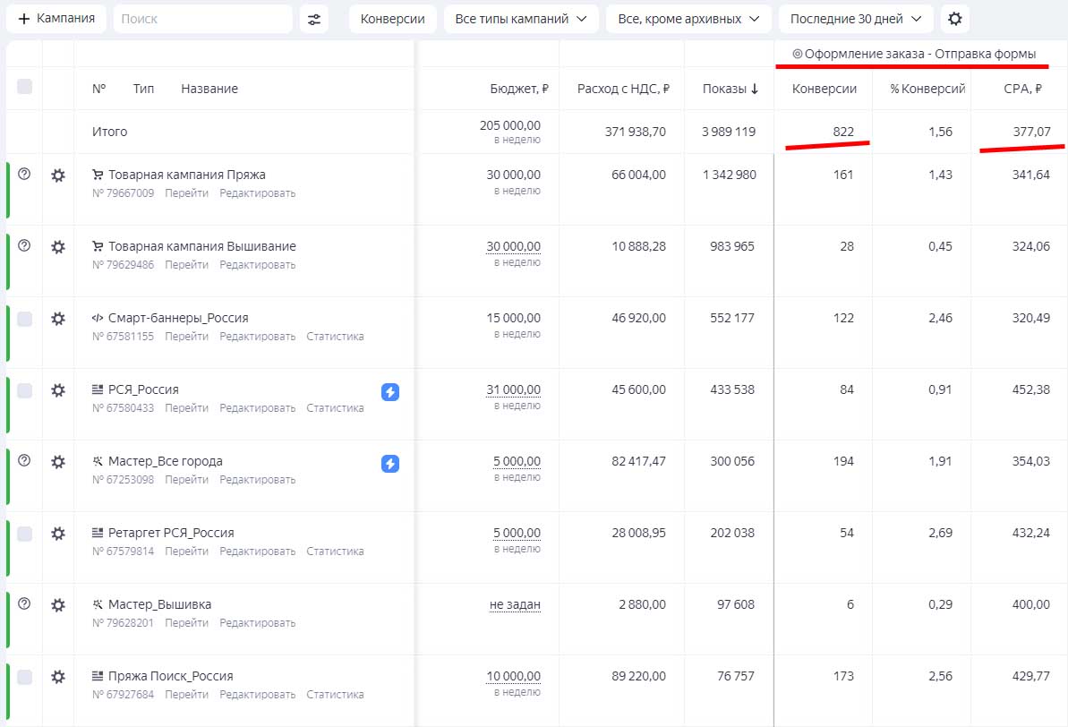Open the column settings gear in toolbar

(x=955, y=19)
